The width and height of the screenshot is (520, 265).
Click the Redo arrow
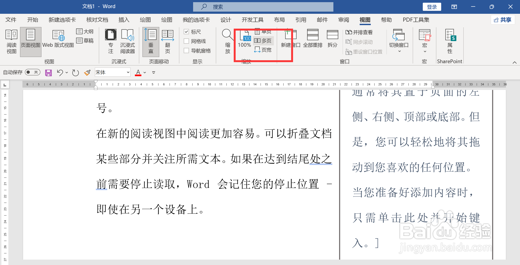tap(75, 72)
